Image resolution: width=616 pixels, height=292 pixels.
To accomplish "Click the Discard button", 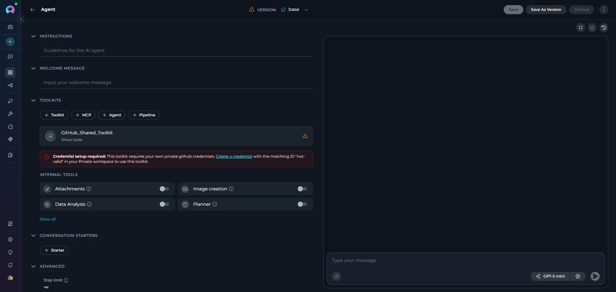I will (x=581, y=10).
